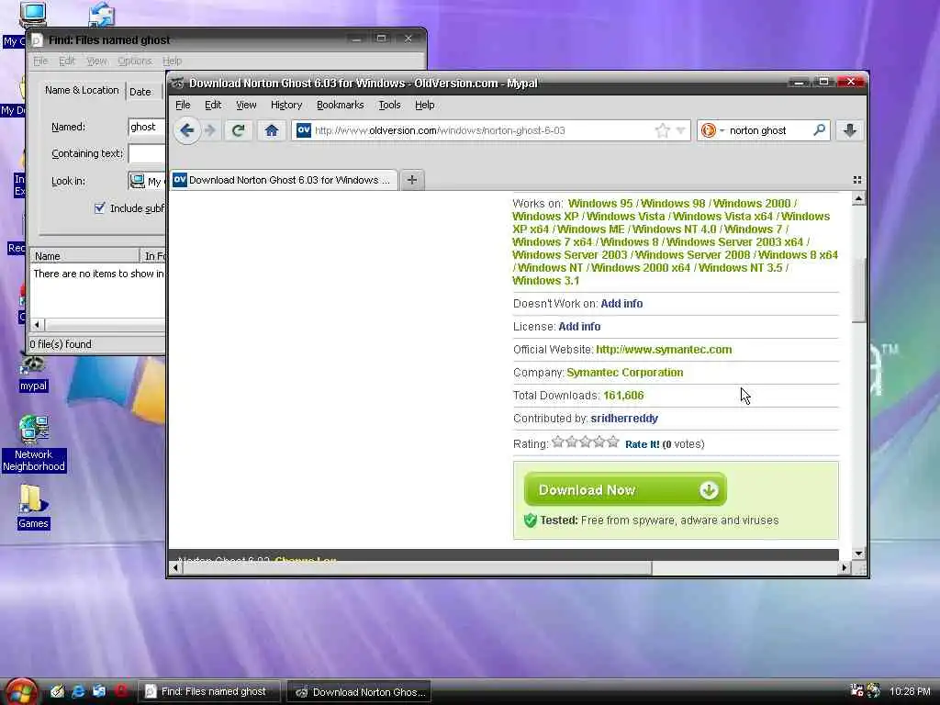This screenshot has width=940, height=705.
Task: Open Edit menu in Find window
Action: 66,62
